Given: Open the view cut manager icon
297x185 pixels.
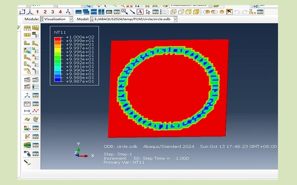Looking at the screenshot, I should click(x=36, y=145).
